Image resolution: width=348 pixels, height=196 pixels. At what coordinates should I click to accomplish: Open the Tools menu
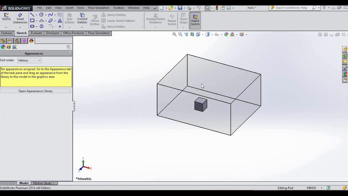80,8
